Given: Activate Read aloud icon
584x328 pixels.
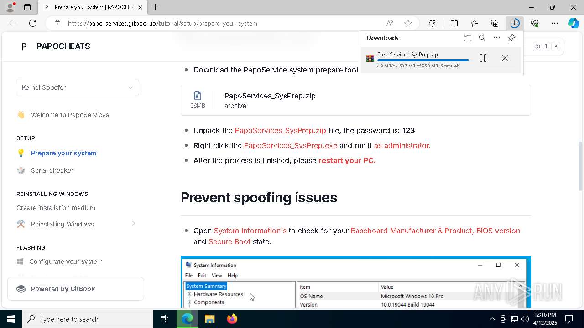Looking at the screenshot, I should pos(390,23).
